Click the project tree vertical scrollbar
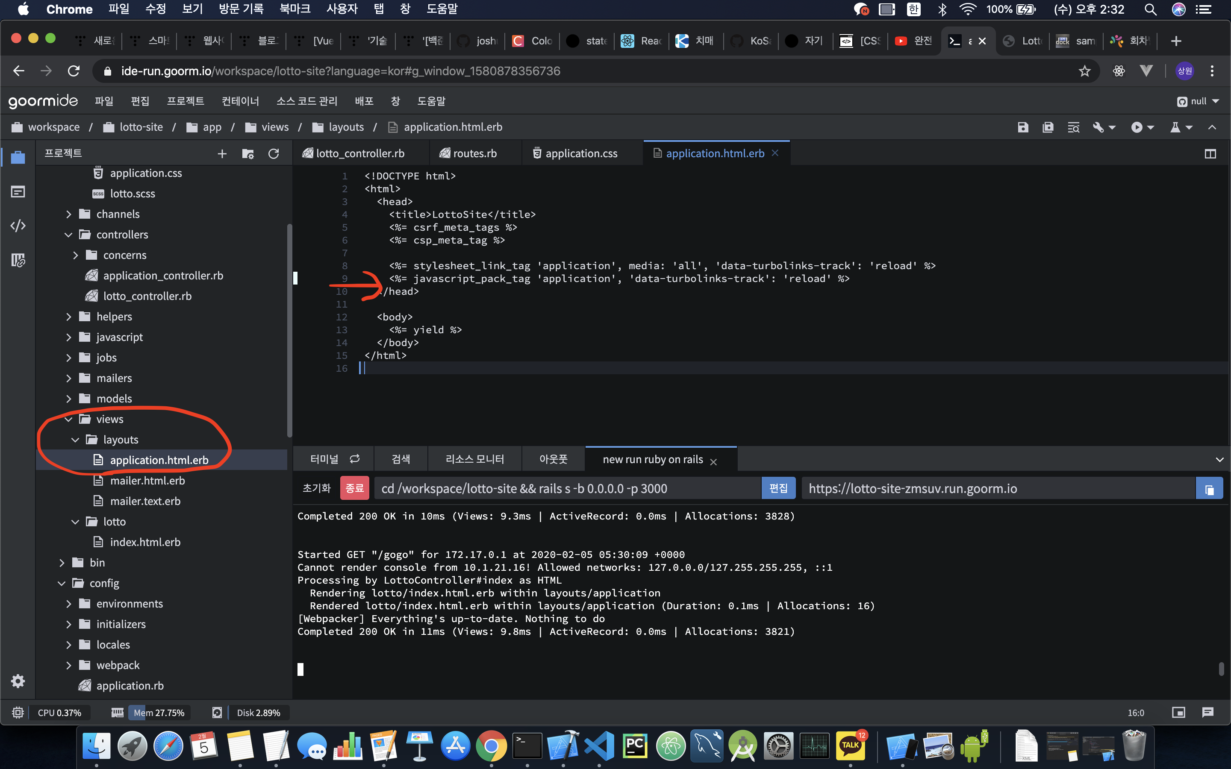 coord(289,331)
